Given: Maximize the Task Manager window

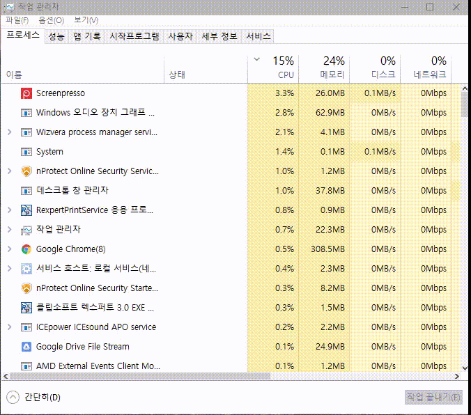Looking at the screenshot, I should [x=430, y=7].
